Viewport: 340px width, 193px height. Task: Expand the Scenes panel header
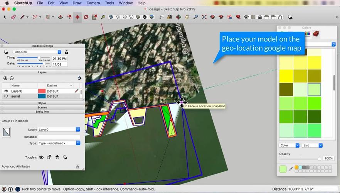pos(42,107)
